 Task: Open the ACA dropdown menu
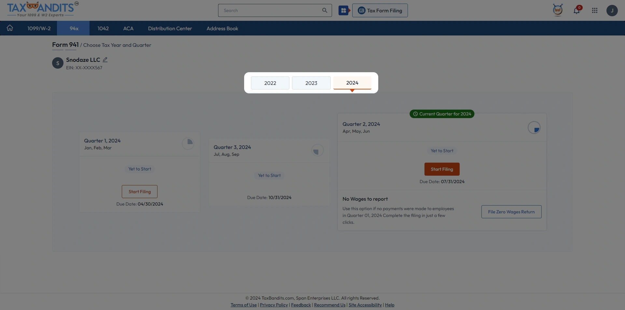(x=128, y=28)
